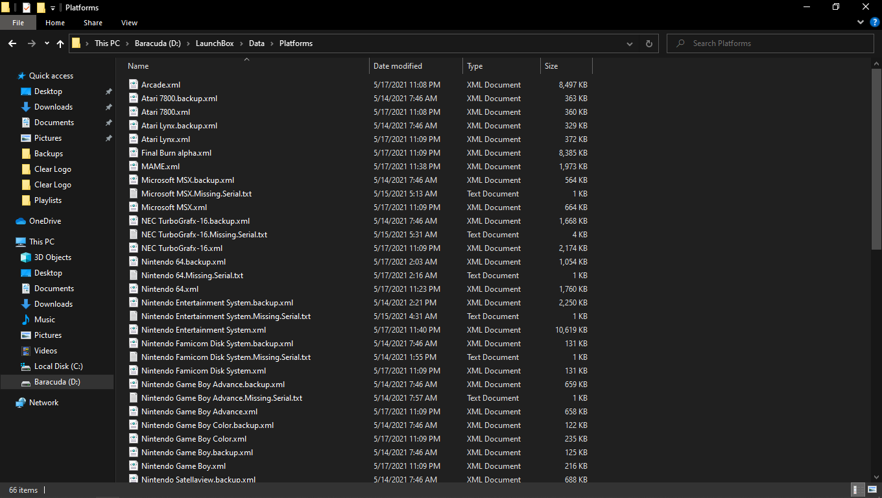Select Baracuda (D:) drive in sidebar
Image resolution: width=882 pixels, height=498 pixels.
point(57,382)
